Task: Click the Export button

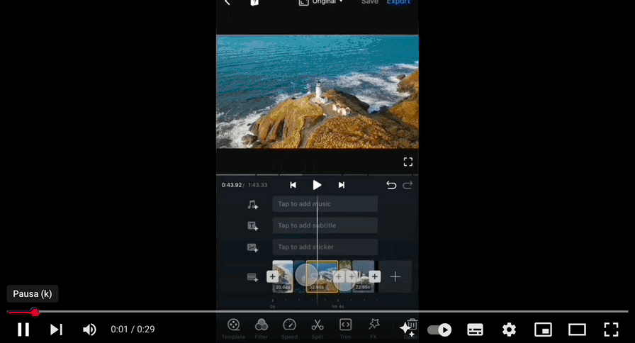Action: tap(398, 2)
